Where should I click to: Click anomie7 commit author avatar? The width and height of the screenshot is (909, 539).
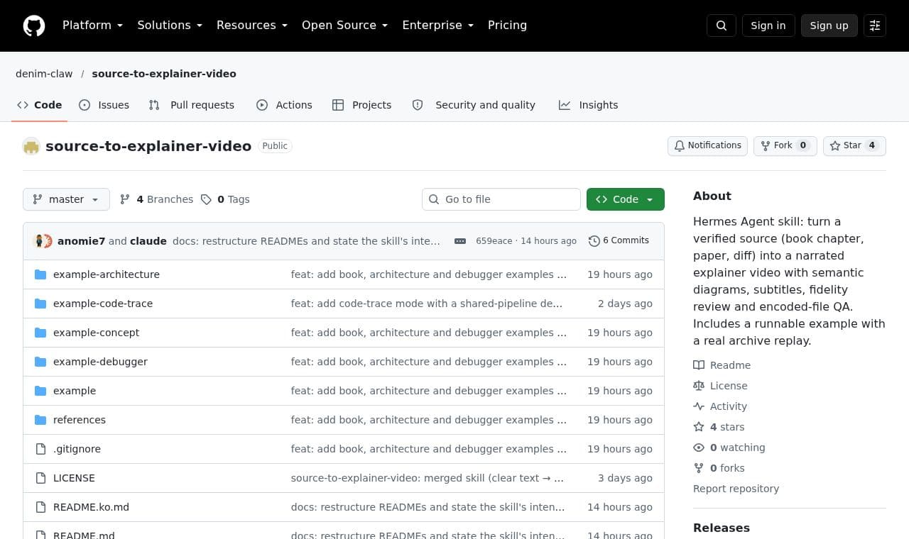(40, 241)
